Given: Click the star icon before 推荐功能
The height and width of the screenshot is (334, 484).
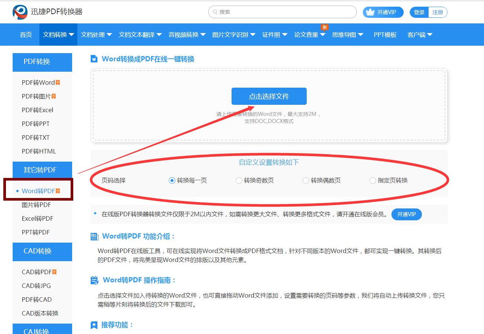Looking at the screenshot, I should pyautogui.click(x=94, y=325).
